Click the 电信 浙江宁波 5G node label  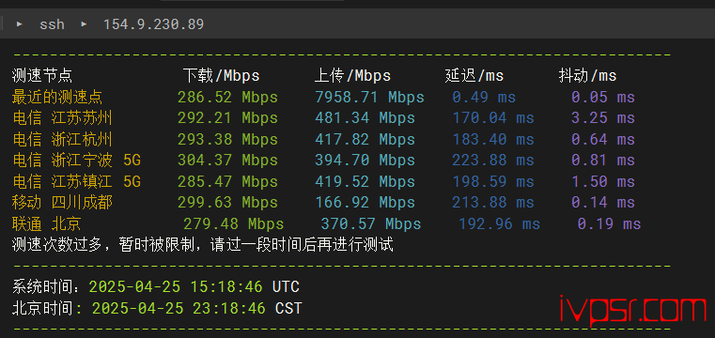point(77,161)
